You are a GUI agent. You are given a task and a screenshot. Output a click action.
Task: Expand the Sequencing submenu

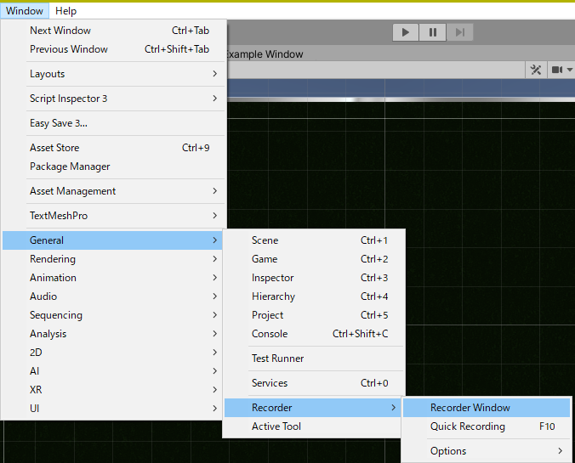pyautogui.click(x=112, y=315)
